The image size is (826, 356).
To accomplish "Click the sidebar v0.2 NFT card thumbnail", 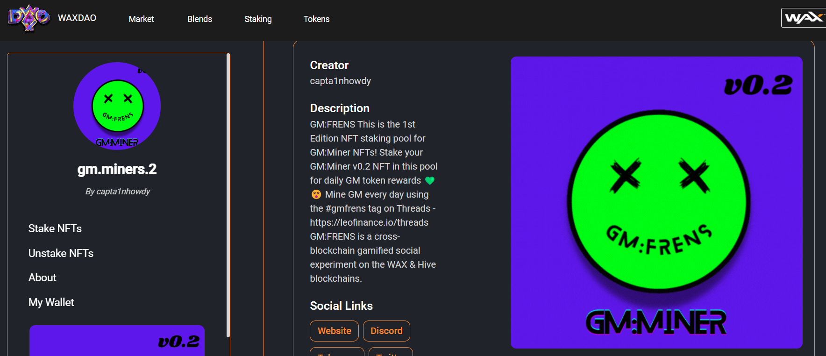I will [117, 341].
